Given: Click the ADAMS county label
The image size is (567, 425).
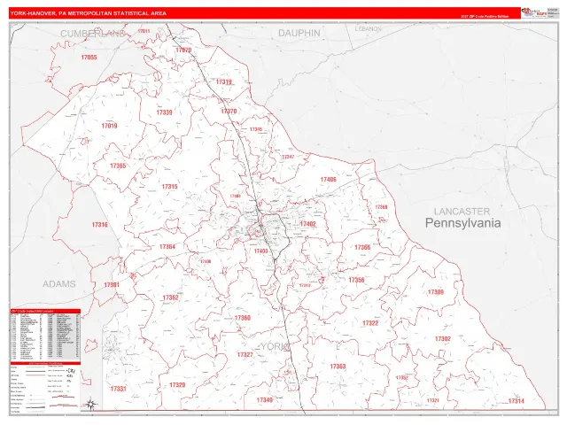Looking at the screenshot, I should (59, 284).
